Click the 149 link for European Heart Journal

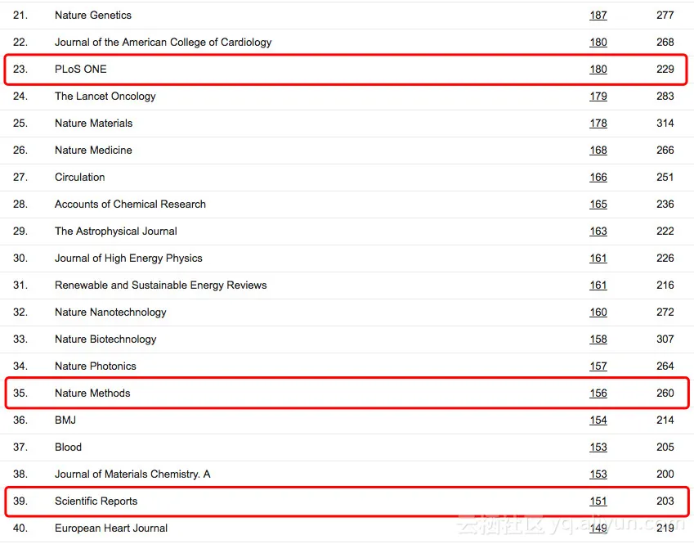[x=598, y=528]
